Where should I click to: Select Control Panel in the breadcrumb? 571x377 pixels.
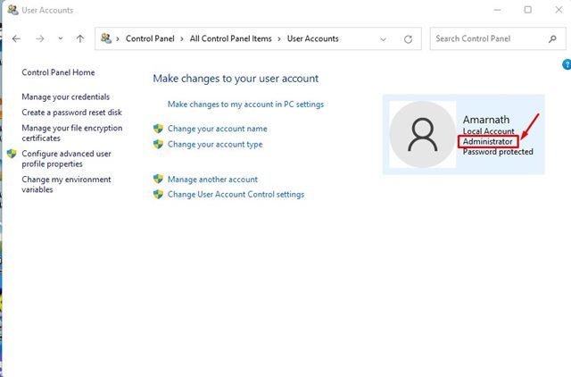tap(150, 38)
